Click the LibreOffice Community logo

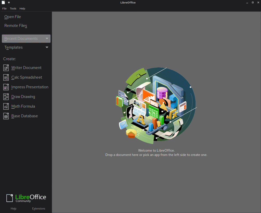pyautogui.click(x=26, y=198)
